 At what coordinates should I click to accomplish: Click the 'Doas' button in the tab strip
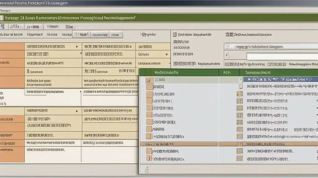(115, 35)
